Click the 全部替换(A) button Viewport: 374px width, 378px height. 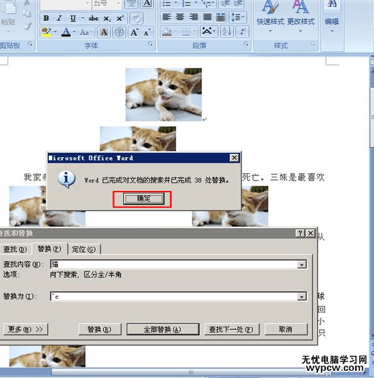(x=163, y=329)
